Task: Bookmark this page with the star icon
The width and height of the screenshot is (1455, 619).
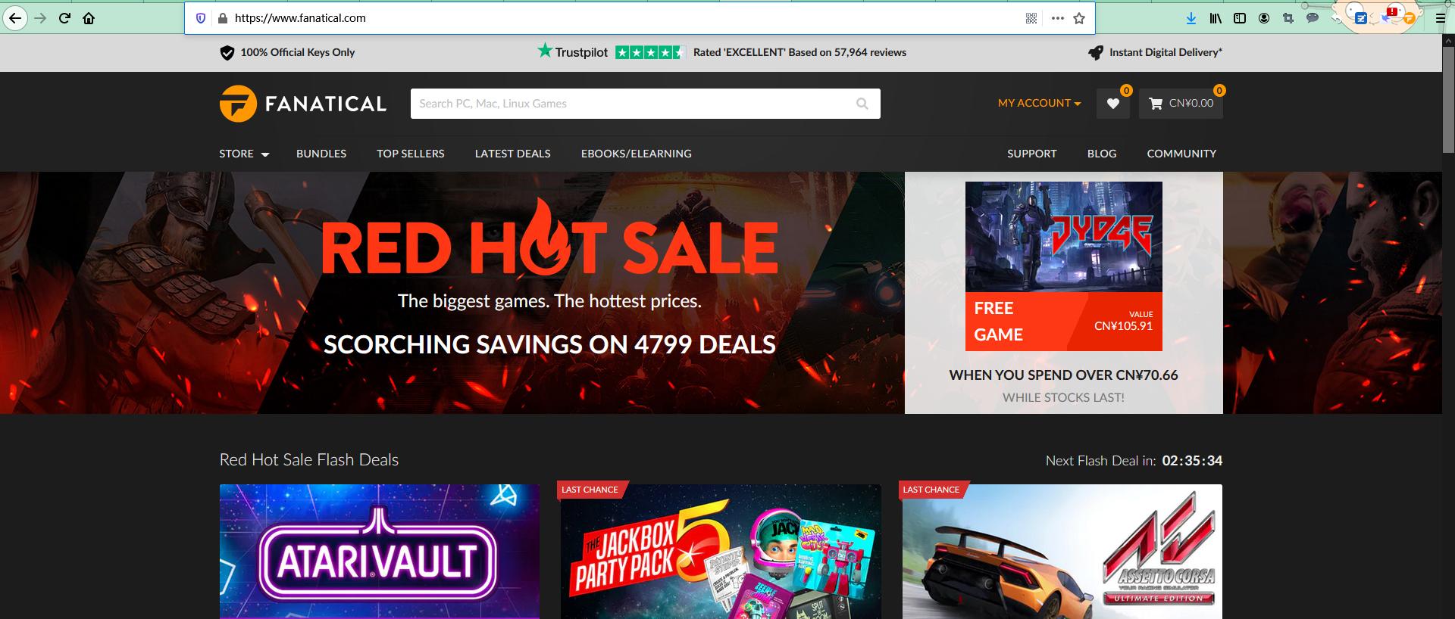Action: pyautogui.click(x=1079, y=18)
